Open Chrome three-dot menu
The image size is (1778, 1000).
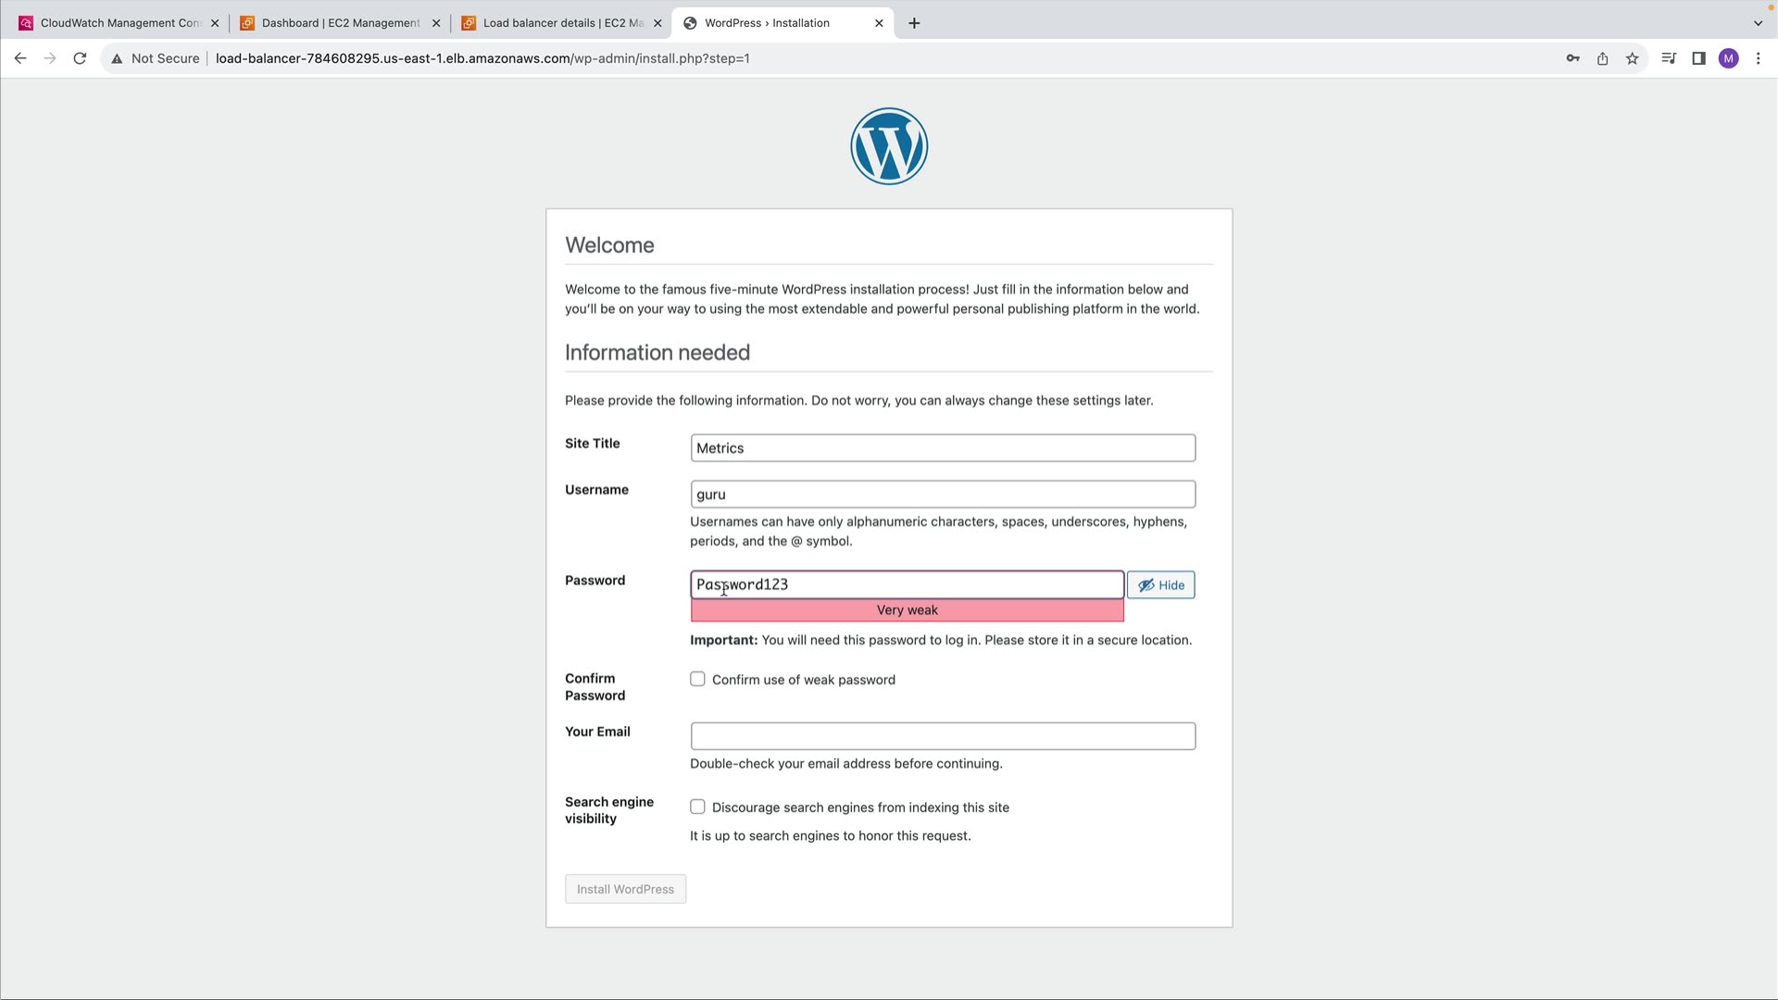1758,58
